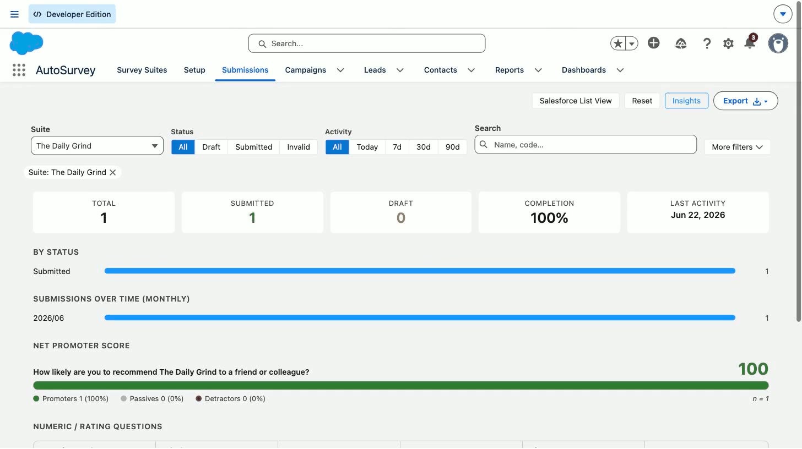802x449 pixels.
Task: Open the Campaigns tab
Action: (x=306, y=70)
